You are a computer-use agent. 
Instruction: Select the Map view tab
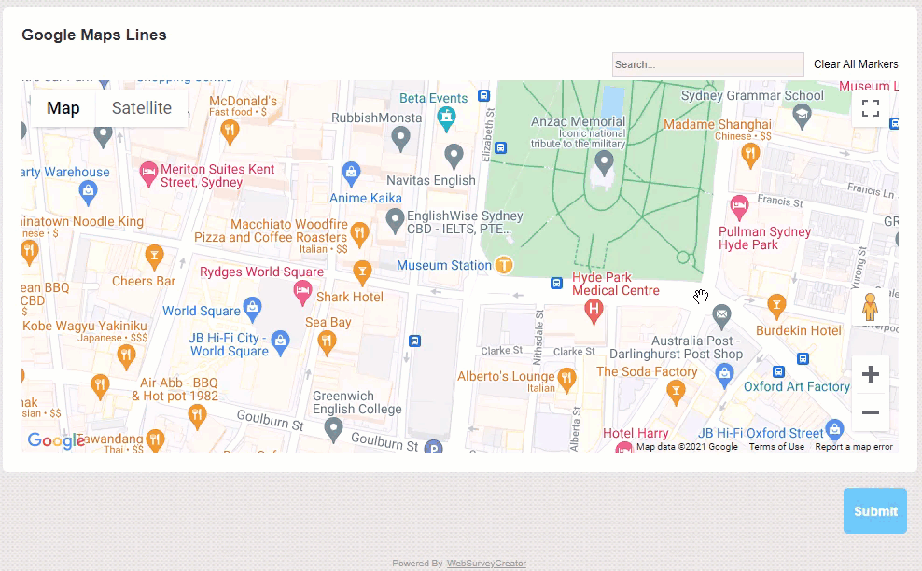pyautogui.click(x=63, y=107)
